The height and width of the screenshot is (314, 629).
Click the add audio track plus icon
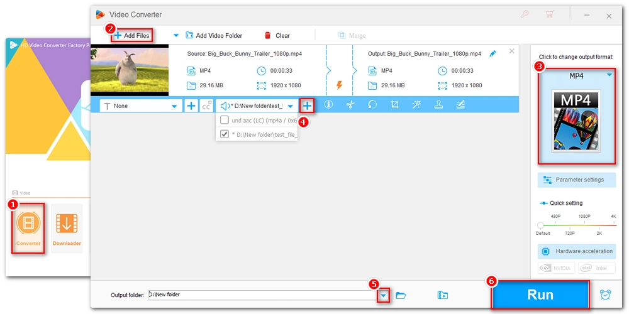[307, 106]
